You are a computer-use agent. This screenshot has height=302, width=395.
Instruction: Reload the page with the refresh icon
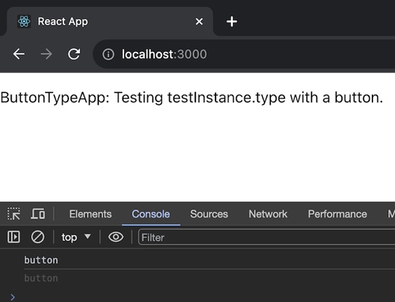point(74,54)
